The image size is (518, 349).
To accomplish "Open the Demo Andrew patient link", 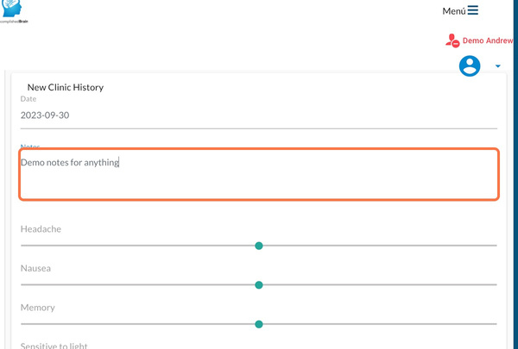I will pyautogui.click(x=488, y=41).
